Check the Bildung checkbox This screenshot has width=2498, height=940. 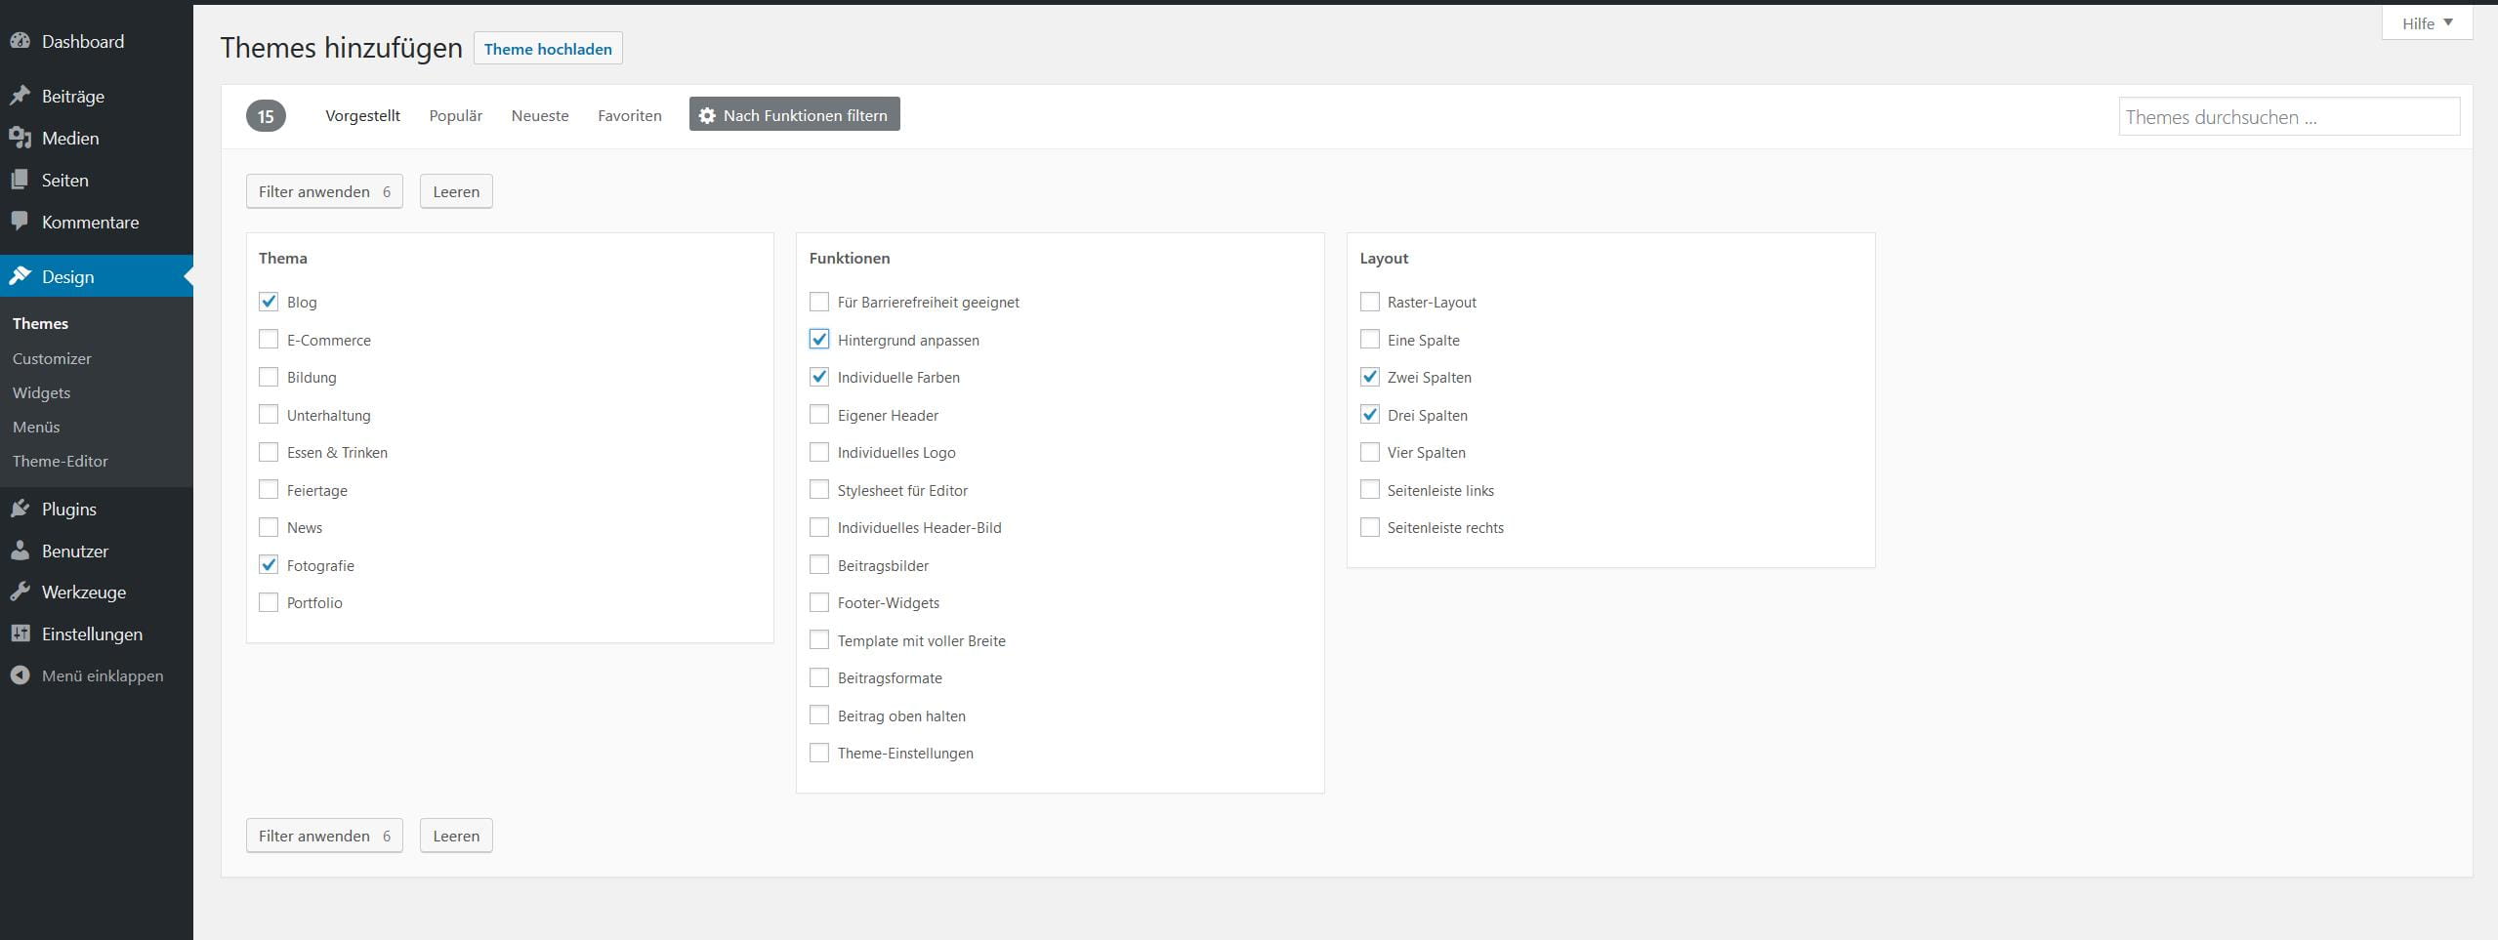tap(269, 377)
